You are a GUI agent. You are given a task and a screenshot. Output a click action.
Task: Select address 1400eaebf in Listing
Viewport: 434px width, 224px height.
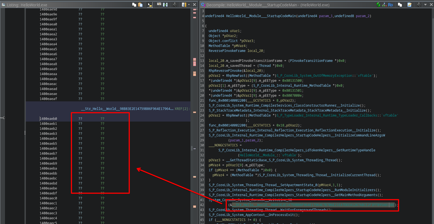[48, 193]
